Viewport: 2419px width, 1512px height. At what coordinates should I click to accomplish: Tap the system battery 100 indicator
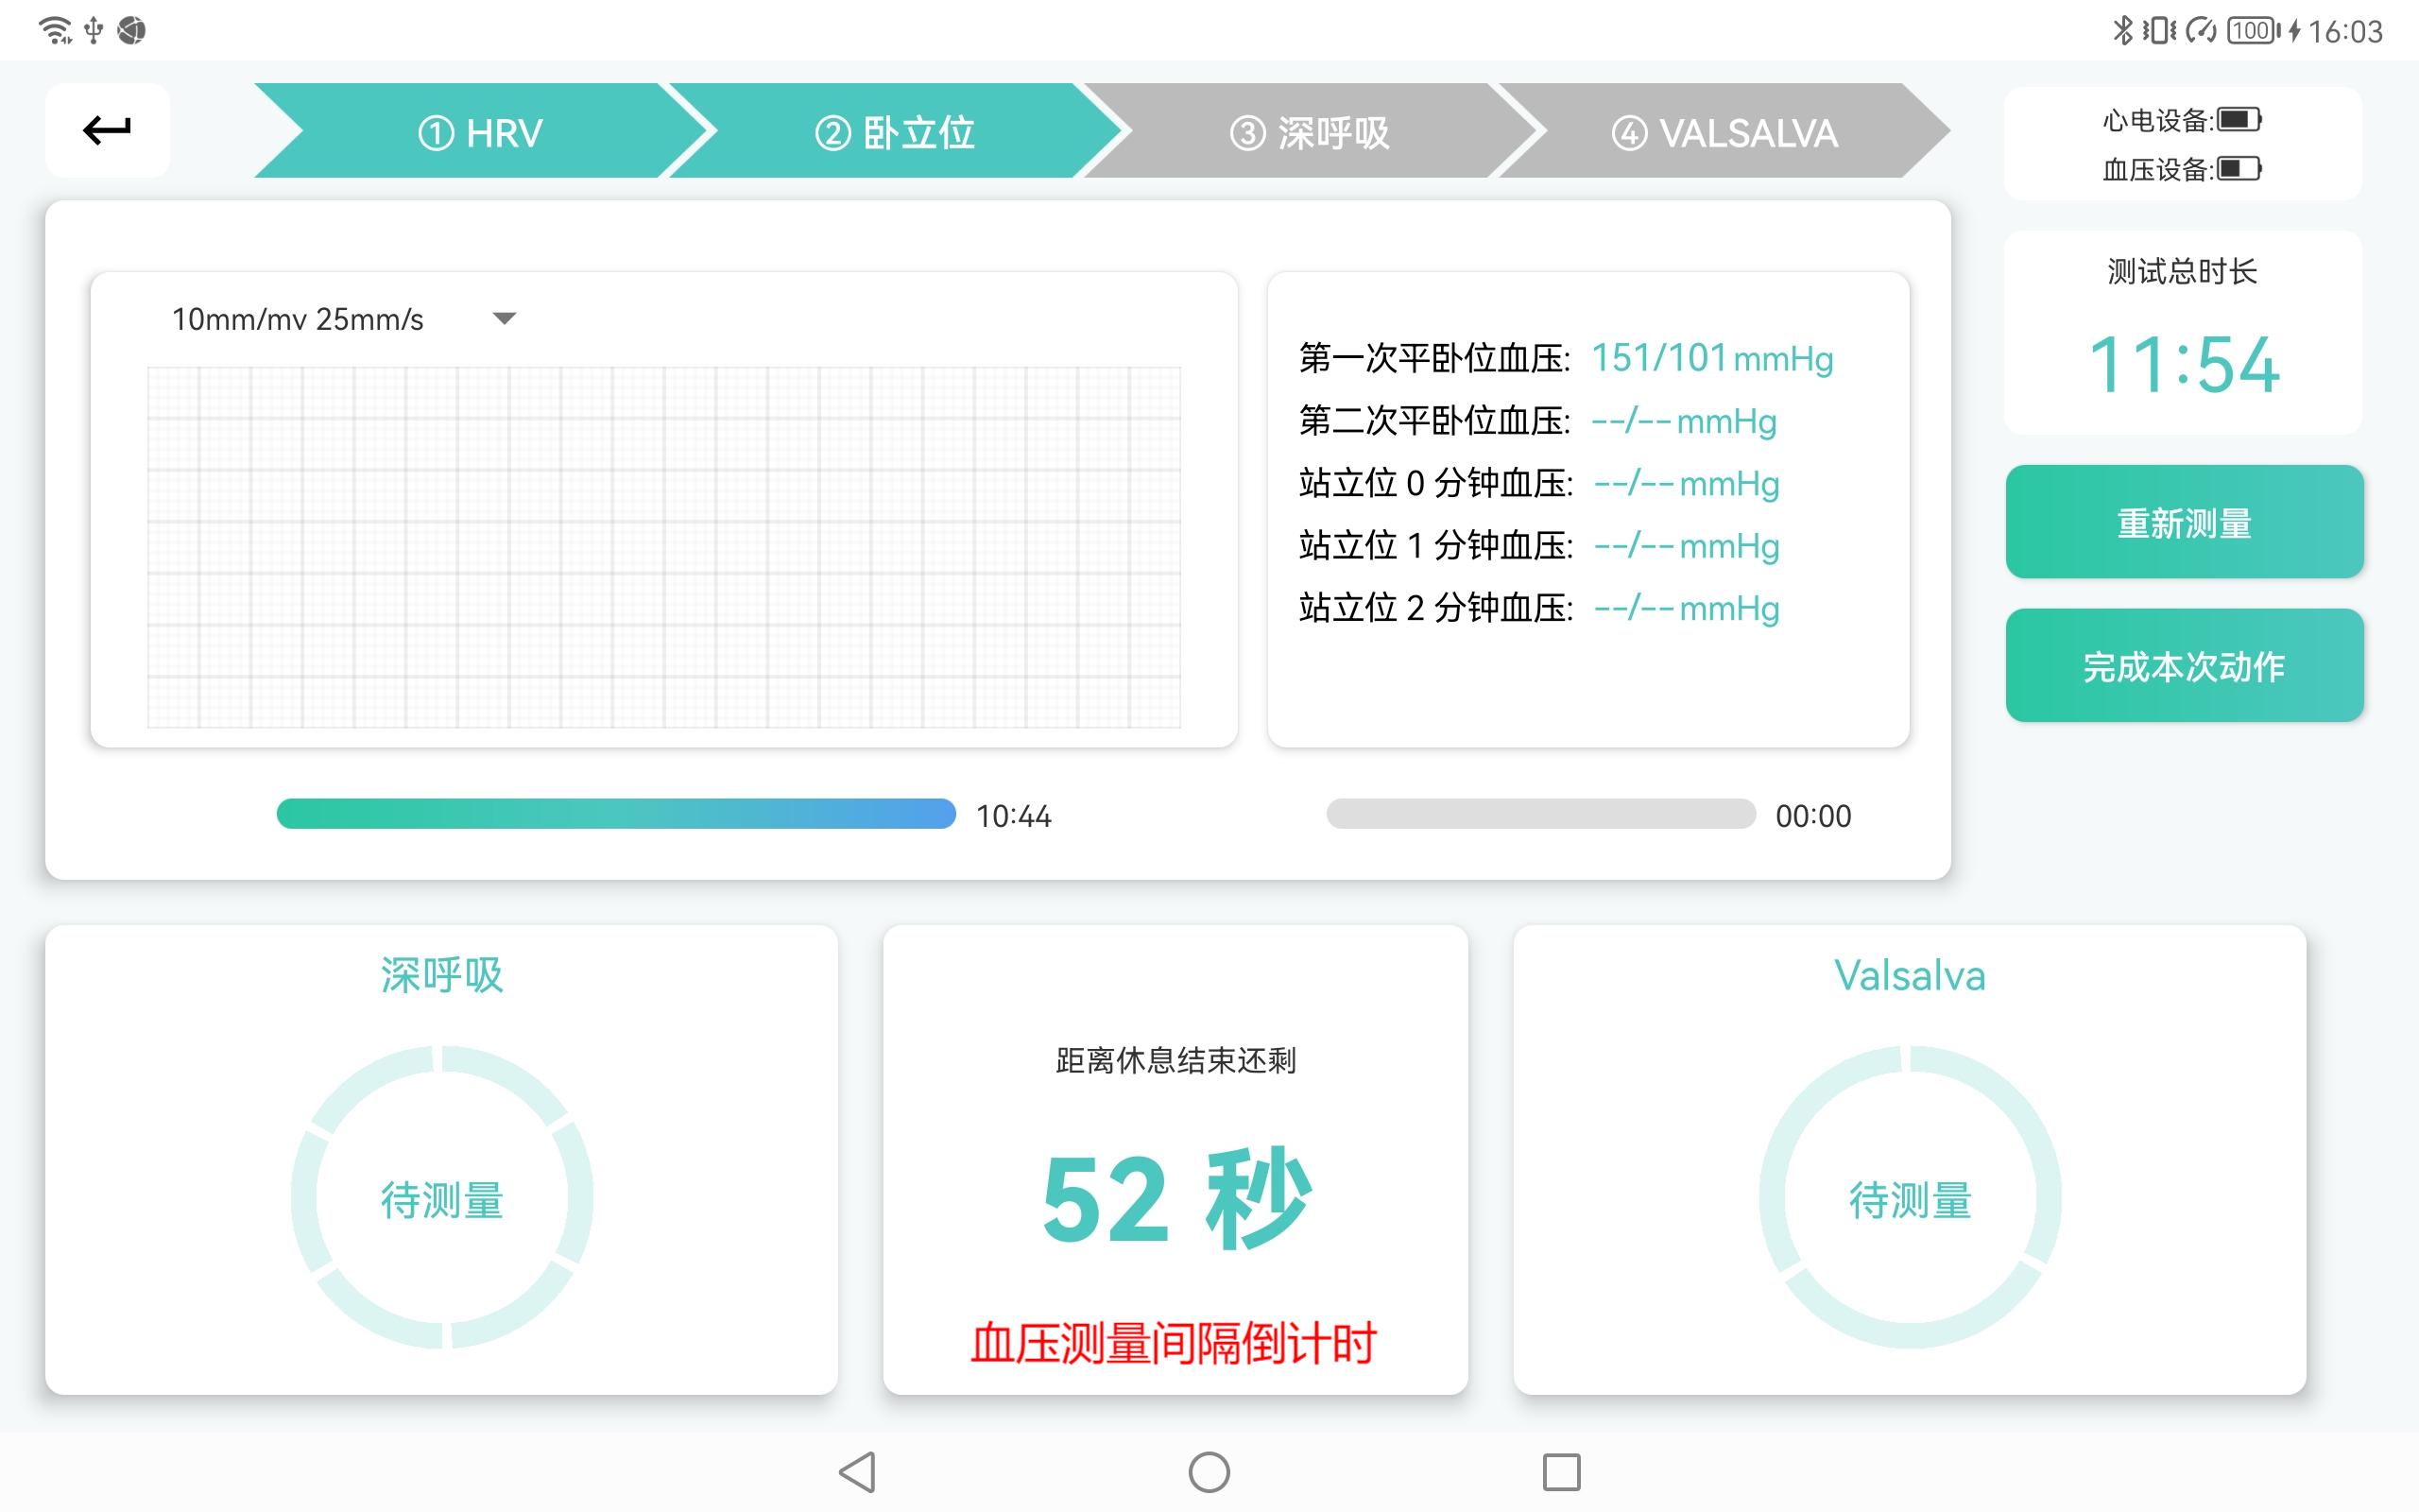tap(2253, 31)
